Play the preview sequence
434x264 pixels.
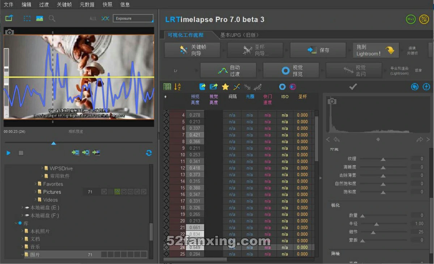(x=9, y=153)
